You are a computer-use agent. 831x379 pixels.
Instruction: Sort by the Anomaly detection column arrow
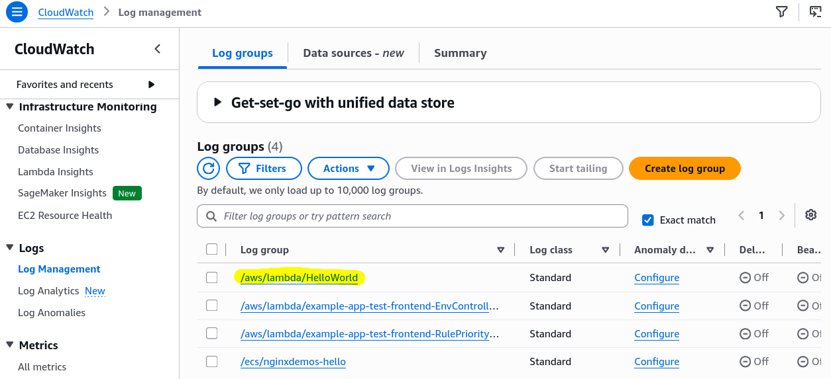point(710,250)
